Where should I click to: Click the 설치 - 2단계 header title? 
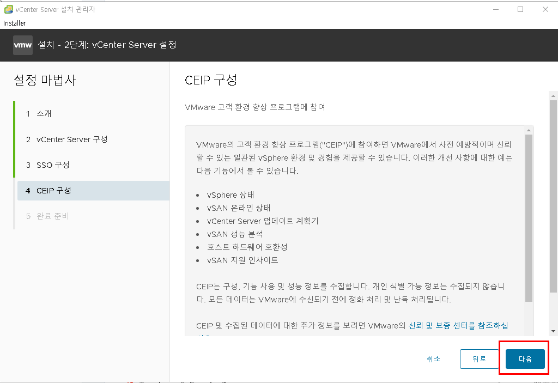pos(107,45)
